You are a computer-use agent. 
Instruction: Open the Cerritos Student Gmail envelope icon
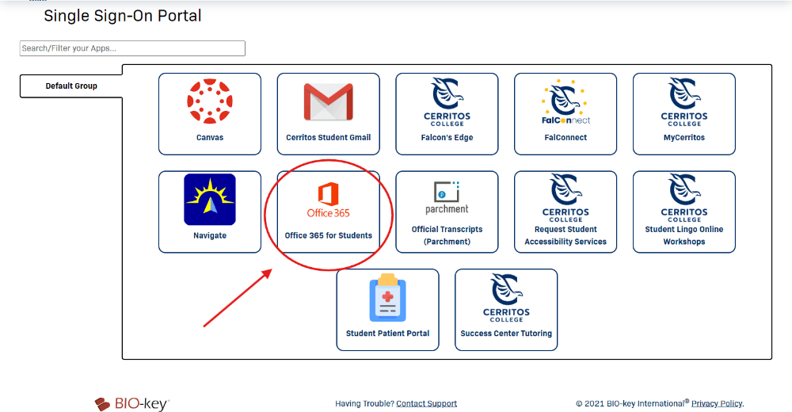329,102
